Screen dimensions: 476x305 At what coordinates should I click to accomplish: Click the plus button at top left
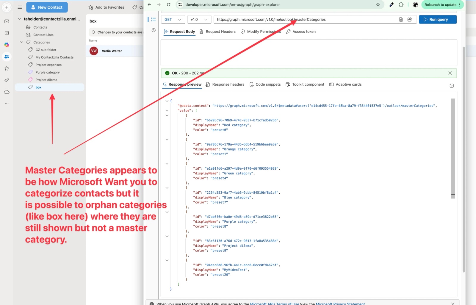(x=7, y=7)
